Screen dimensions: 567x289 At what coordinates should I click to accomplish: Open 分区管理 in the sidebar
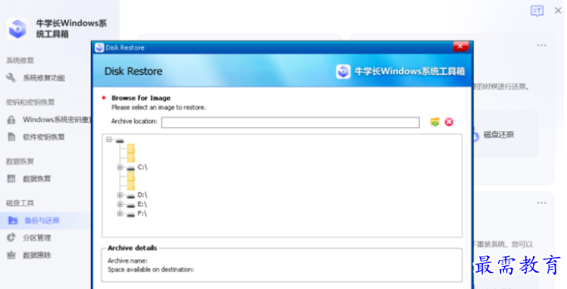(x=37, y=237)
